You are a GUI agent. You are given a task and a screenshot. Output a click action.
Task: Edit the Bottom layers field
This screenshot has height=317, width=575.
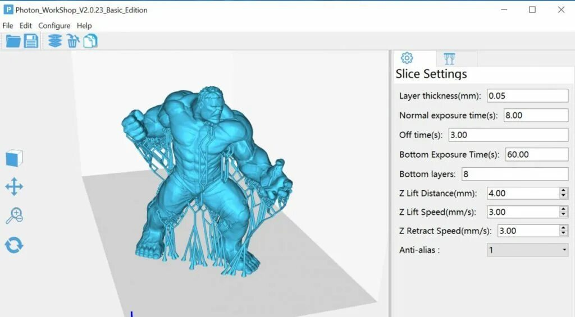coord(515,174)
